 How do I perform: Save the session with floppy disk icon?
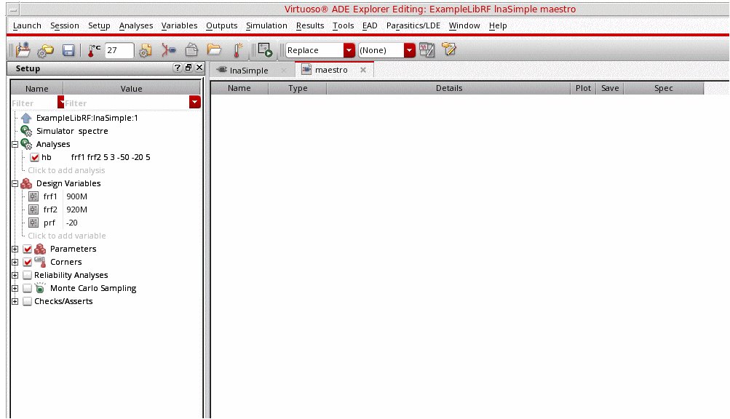tap(68, 50)
